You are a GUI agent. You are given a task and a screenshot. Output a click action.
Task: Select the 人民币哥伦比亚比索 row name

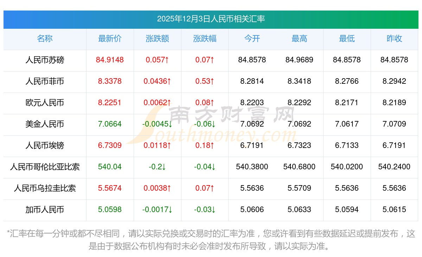45,167
